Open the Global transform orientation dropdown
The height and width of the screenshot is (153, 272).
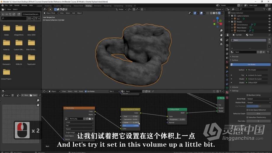(x=121, y=9)
